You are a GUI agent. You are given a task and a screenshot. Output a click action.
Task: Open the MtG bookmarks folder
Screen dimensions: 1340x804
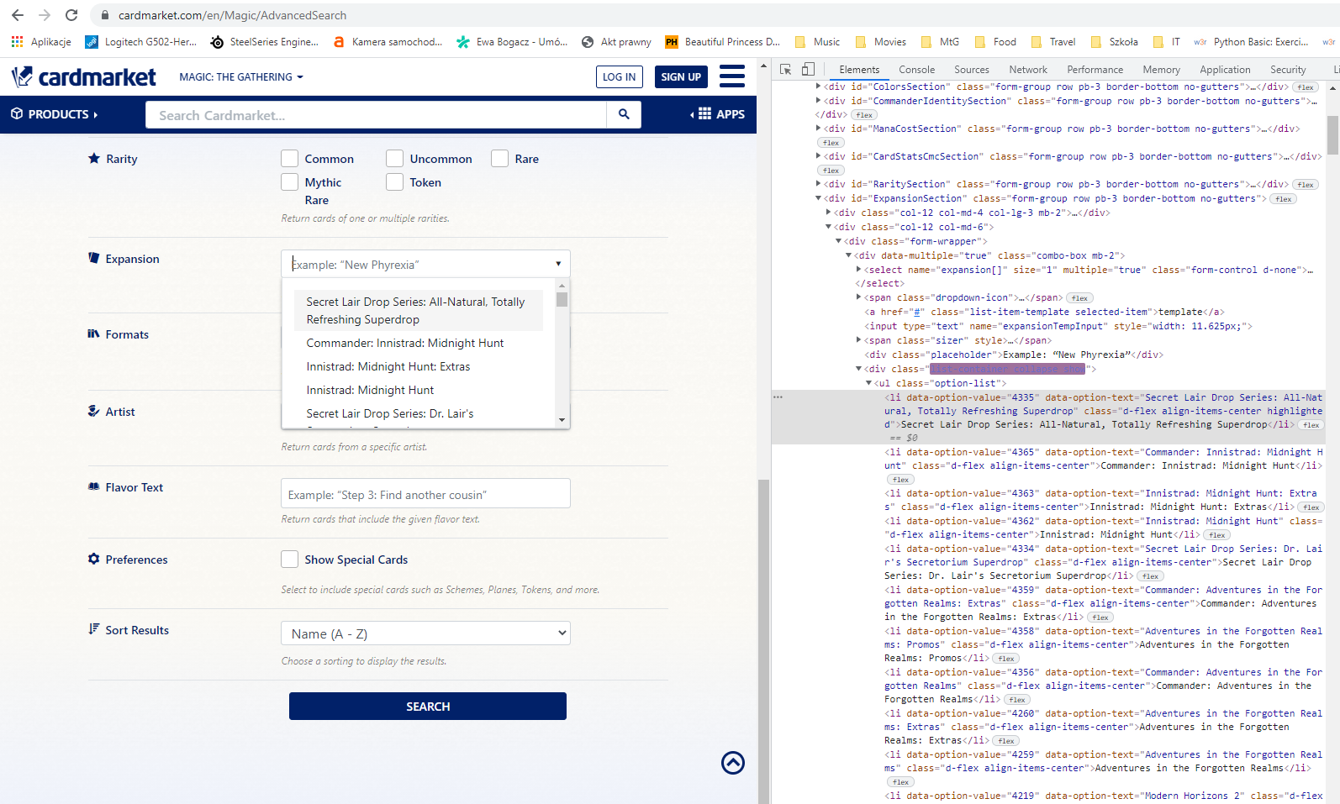tap(940, 42)
